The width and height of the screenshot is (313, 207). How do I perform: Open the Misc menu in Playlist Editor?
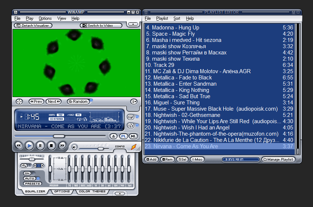[x=197, y=159]
